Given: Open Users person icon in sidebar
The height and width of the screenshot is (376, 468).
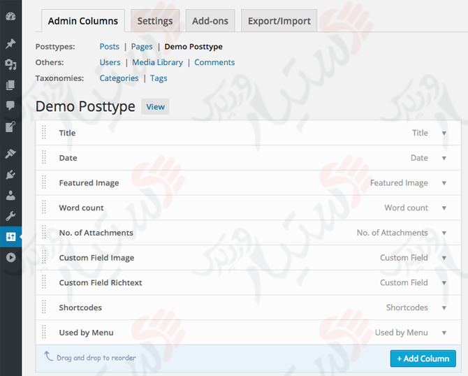Looking at the screenshot, I should [x=10, y=196].
